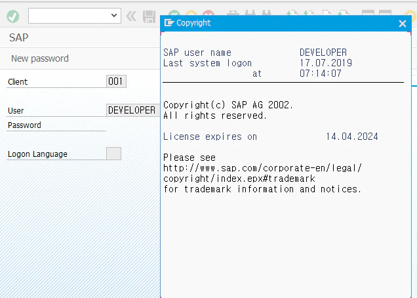Viewport: 417px width, 298px height.
Task: Click the User field with DEVELOPER
Action: click(133, 110)
